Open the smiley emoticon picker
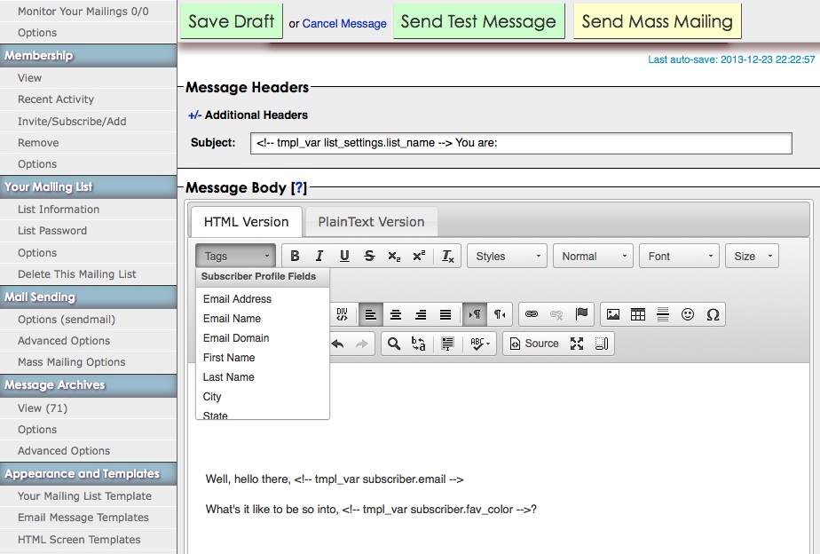The height and width of the screenshot is (554, 820). tap(688, 314)
